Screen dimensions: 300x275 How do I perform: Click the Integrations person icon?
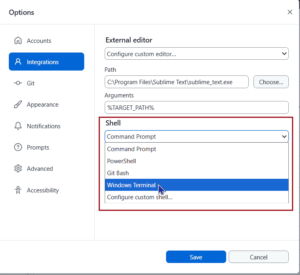coord(18,62)
